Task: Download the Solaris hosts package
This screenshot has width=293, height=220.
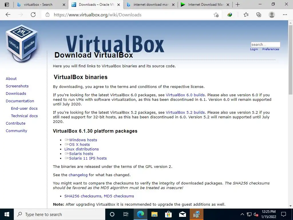Action: click(81, 154)
